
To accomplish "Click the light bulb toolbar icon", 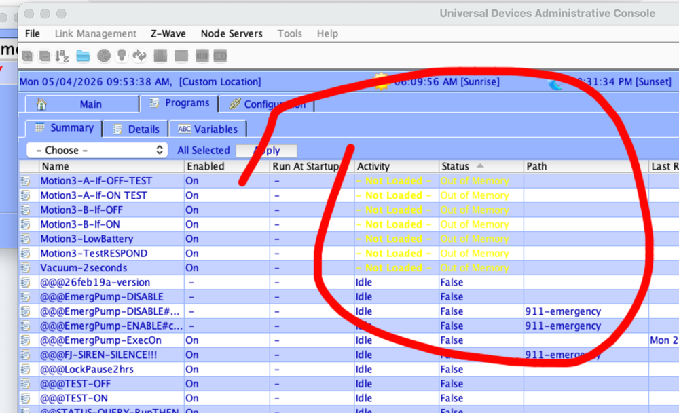I will 122,56.
